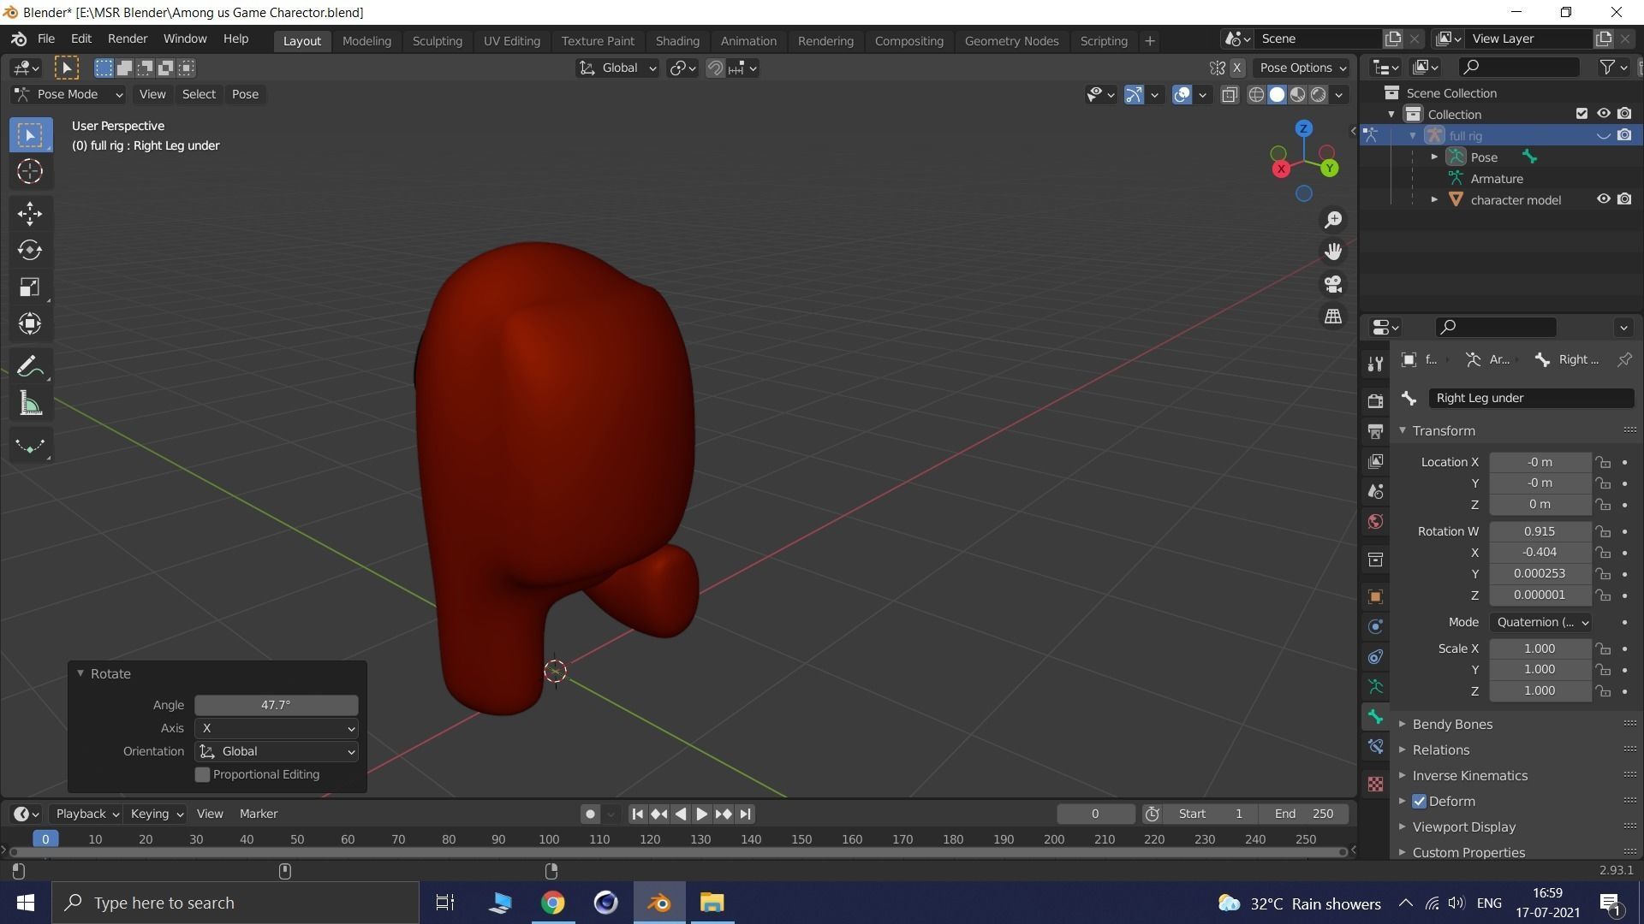1644x924 pixels.
Task: Lock Location X padlock
Action: (x=1603, y=462)
